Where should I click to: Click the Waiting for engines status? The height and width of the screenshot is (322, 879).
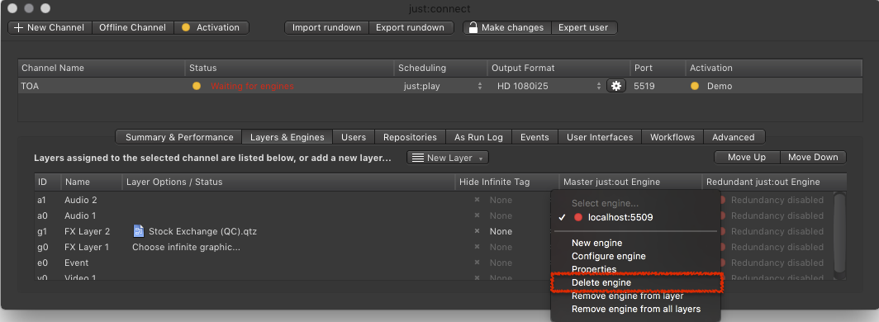point(252,86)
